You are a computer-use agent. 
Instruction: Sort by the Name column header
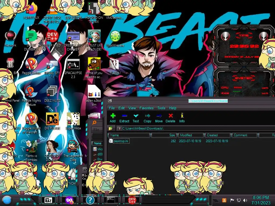point(129,135)
